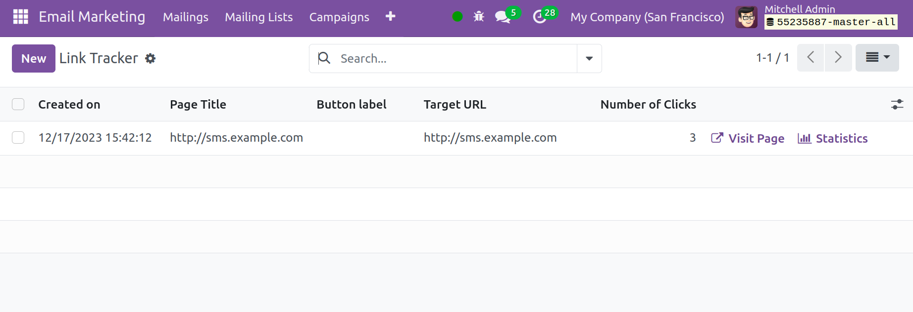The width and height of the screenshot is (913, 312).
Task: Open the list view switcher dropdown
Action: coord(877,58)
